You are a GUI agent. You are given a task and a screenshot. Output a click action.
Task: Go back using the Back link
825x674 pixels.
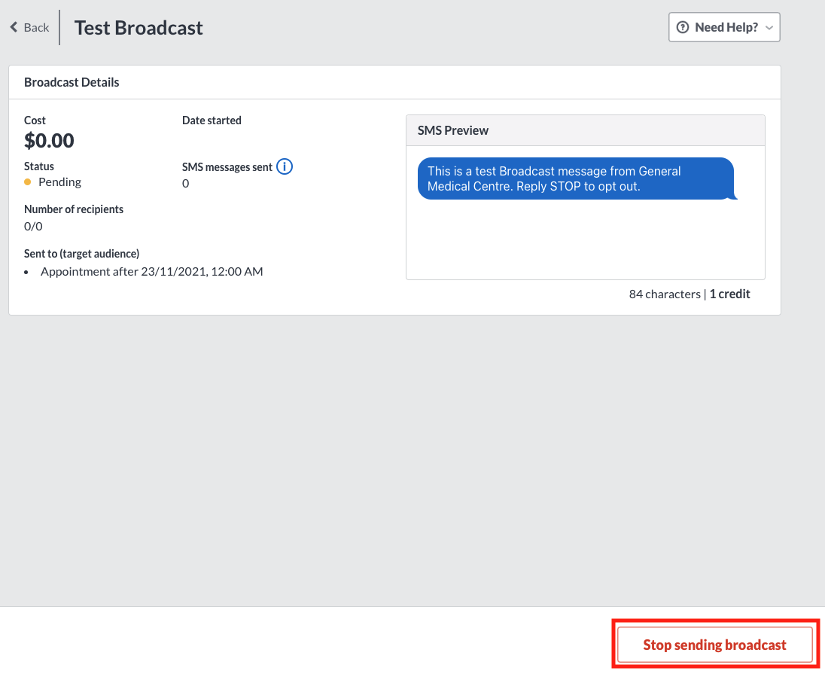pos(29,27)
